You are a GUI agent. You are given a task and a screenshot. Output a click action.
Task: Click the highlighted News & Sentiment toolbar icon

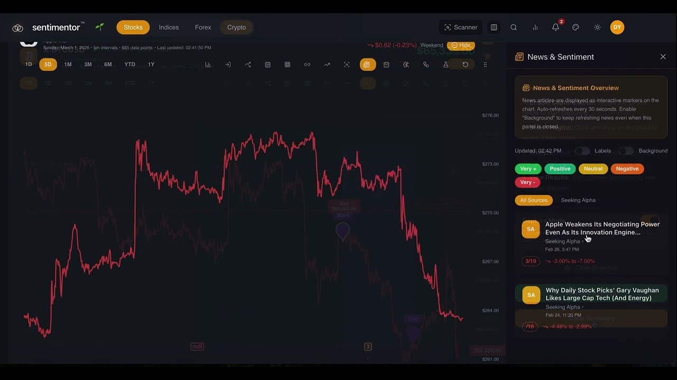367,64
